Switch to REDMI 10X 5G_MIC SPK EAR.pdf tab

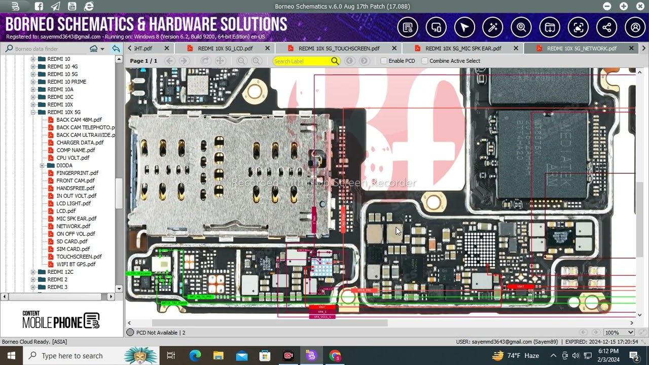point(463,48)
